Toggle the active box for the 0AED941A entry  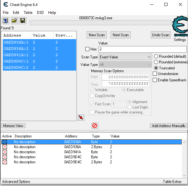point(5,152)
